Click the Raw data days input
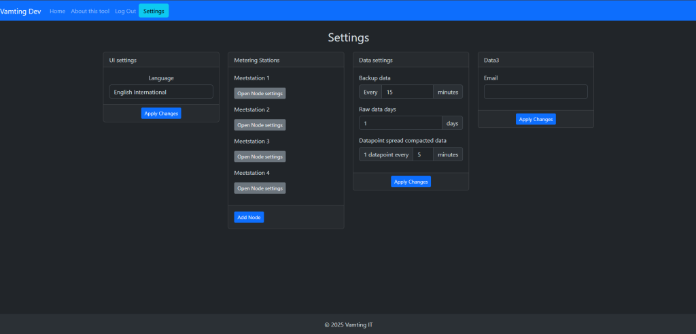696x334 pixels. tap(400, 123)
